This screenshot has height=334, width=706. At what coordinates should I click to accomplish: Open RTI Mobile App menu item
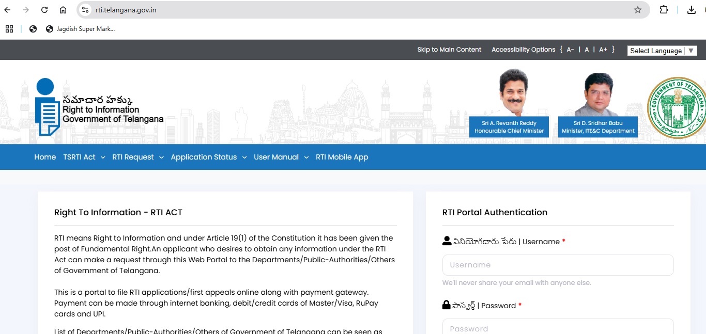342,157
